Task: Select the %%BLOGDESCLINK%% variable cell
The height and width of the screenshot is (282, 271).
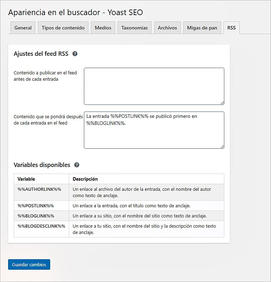Action: tap(41, 226)
